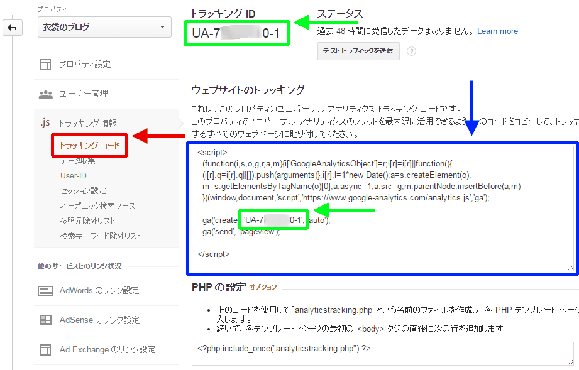Click the user management people icon

46,94
